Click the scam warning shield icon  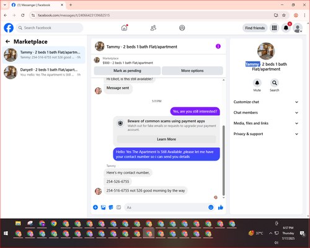pos(120,123)
